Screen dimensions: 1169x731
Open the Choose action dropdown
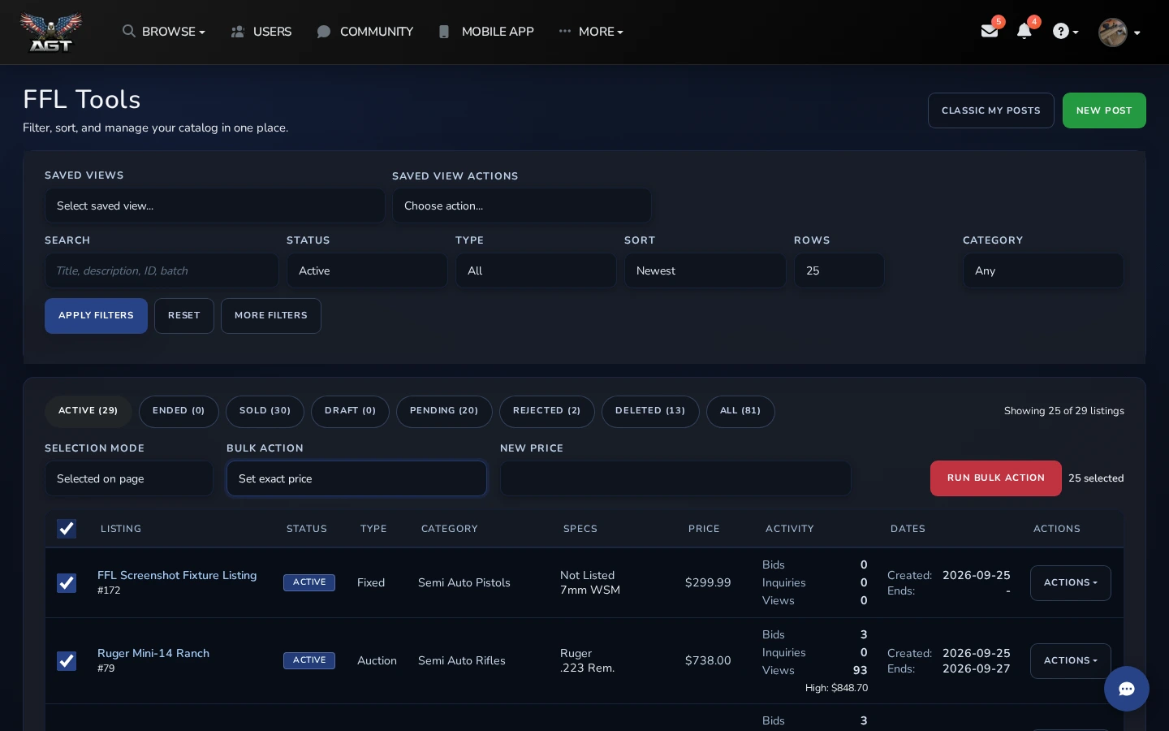click(522, 205)
